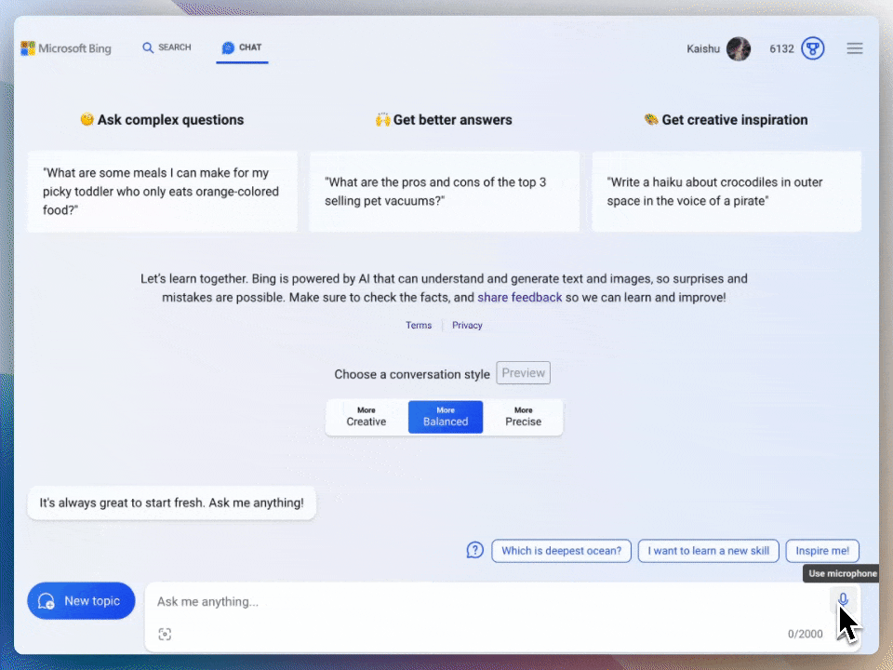This screenshot has height=670, width=893.
Task: Select More Precise conversation style
Action: click(524, 417)
